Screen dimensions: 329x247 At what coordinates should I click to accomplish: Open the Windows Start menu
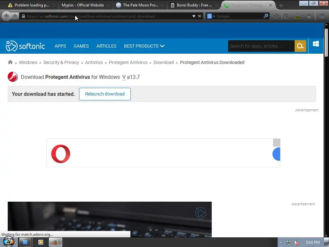click(9, 242)
